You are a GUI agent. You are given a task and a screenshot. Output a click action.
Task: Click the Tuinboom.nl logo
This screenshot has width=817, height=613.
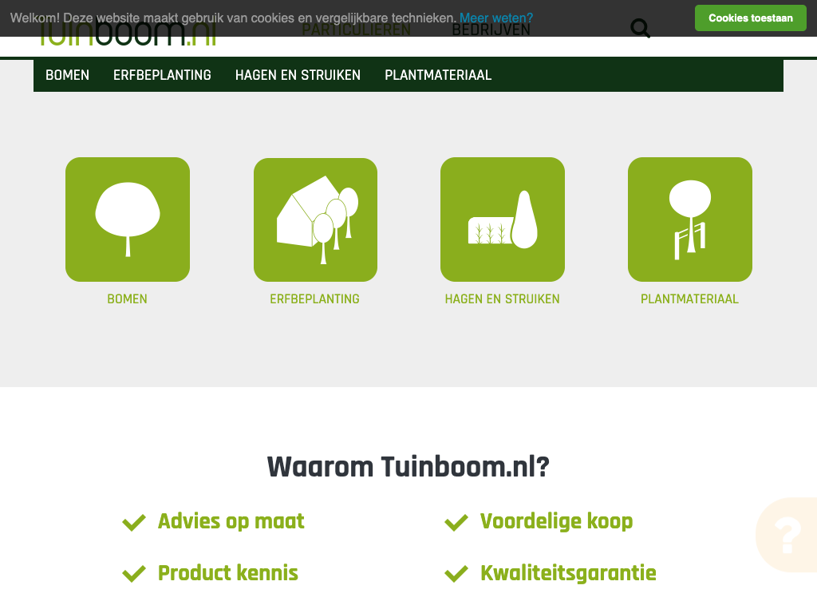click(128, 32)
